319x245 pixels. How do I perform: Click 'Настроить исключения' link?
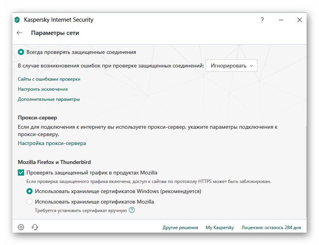tap(43, 89)
